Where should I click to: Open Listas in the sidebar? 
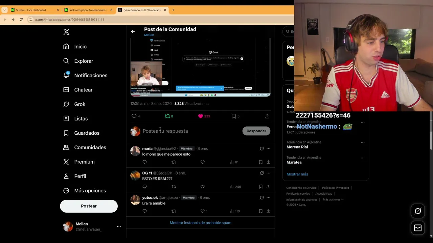pyautogui.click(x=75, y=119)
